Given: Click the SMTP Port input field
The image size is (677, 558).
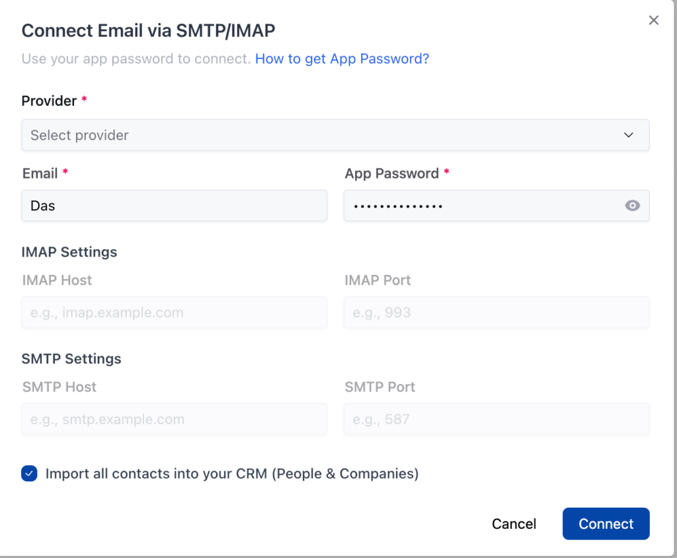Looking at the screenshot, I should pyautogui.click(x=497, y=419).
